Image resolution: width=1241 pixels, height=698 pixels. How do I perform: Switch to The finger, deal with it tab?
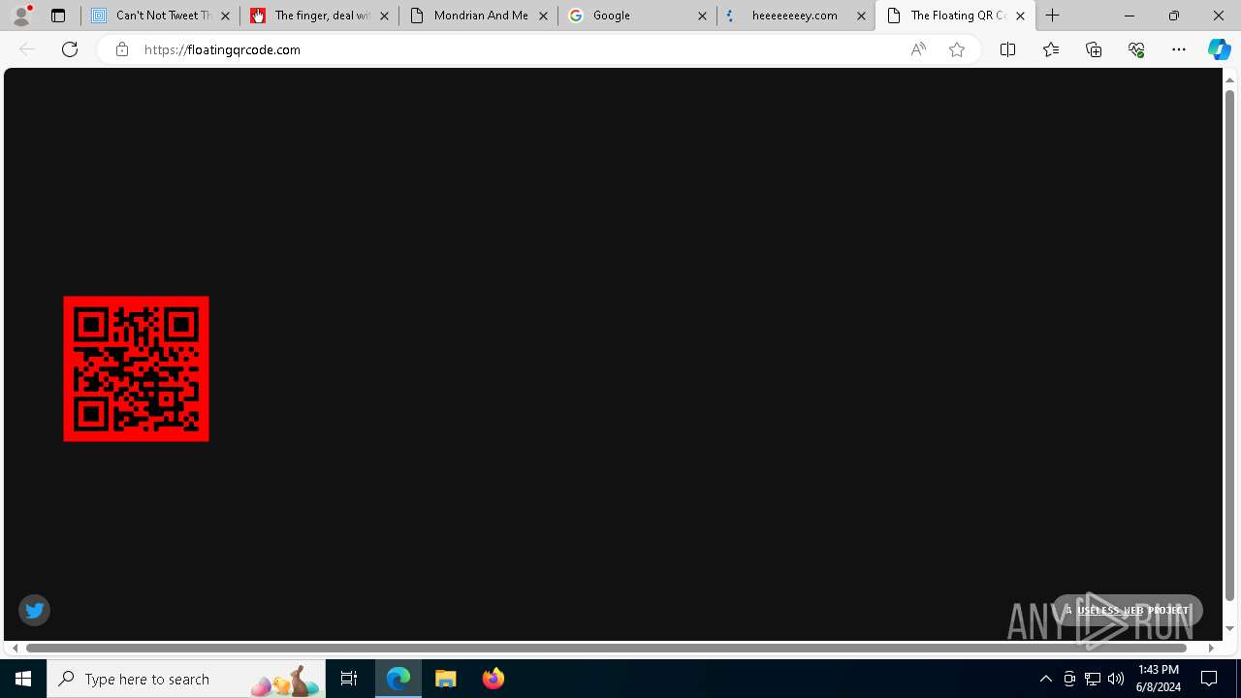pyautogui.click(x=319, y=16)
